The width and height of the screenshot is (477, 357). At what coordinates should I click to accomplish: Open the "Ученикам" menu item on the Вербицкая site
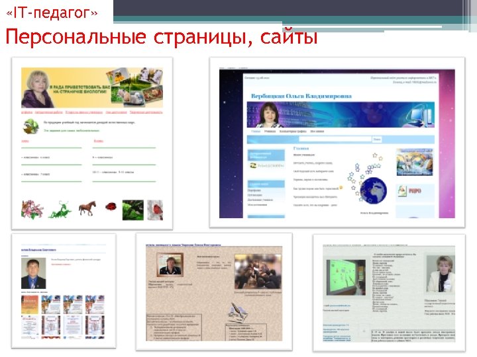click(270, 131)
